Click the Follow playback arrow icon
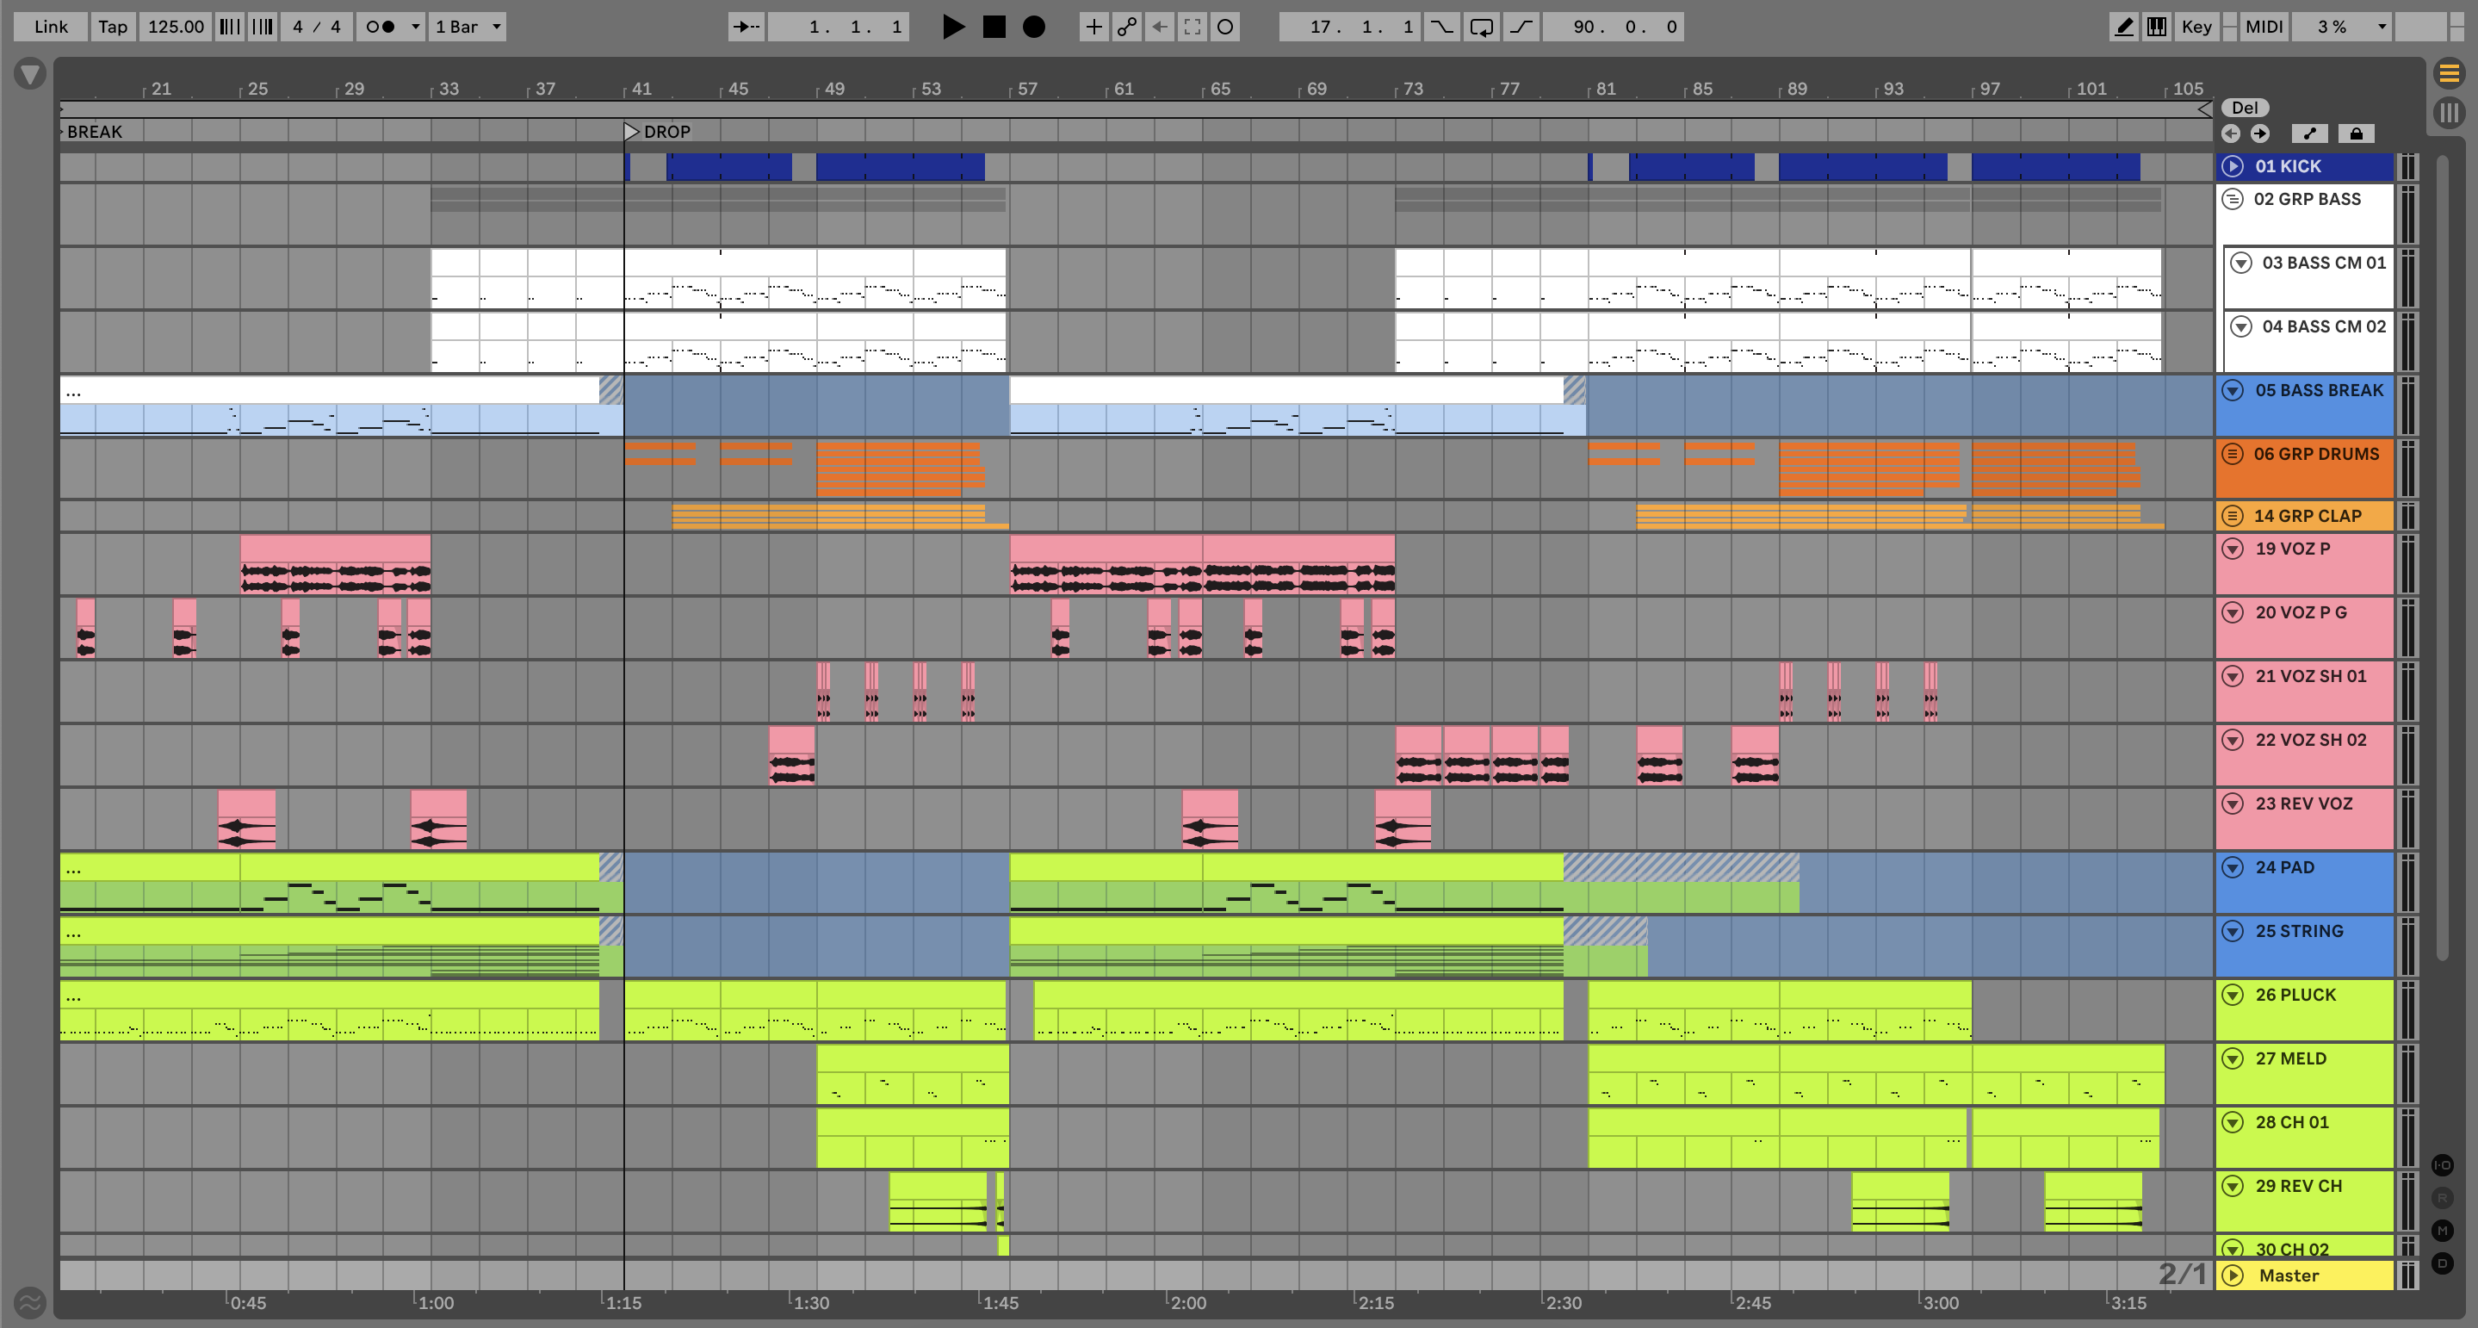The height and width of the screenshot is (1328, 2478). tap(746, 27)
